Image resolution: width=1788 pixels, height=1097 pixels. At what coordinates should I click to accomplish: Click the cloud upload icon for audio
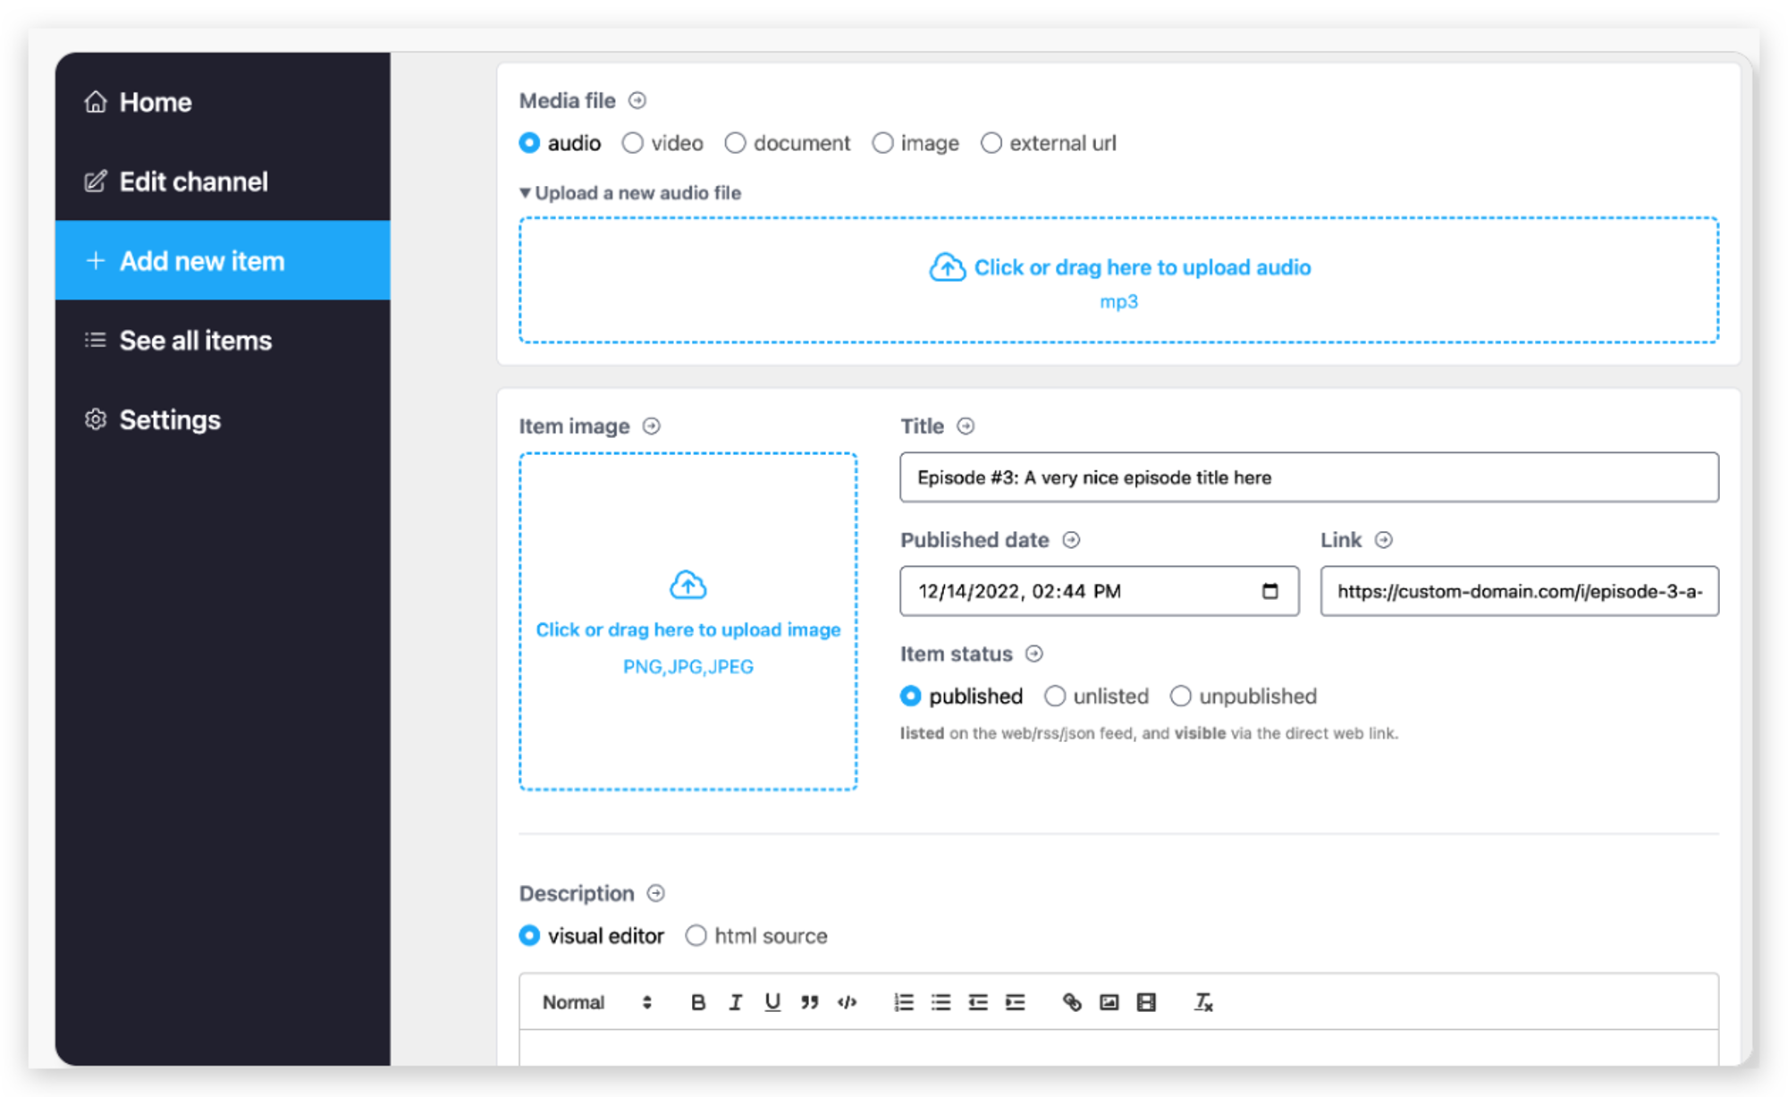(x=948, y=267)
